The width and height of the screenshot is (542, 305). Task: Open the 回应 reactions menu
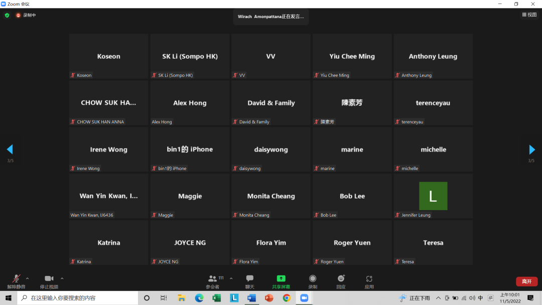coord(341,281)
